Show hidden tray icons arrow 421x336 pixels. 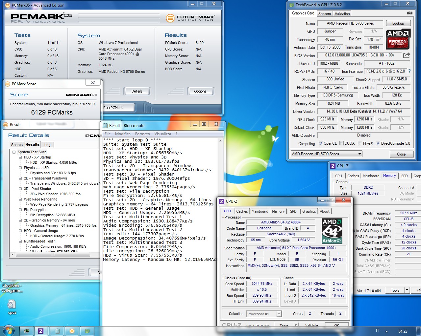(386, 331)
